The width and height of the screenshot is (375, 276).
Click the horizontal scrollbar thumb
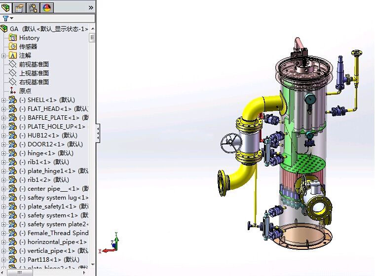pos(20,273)
